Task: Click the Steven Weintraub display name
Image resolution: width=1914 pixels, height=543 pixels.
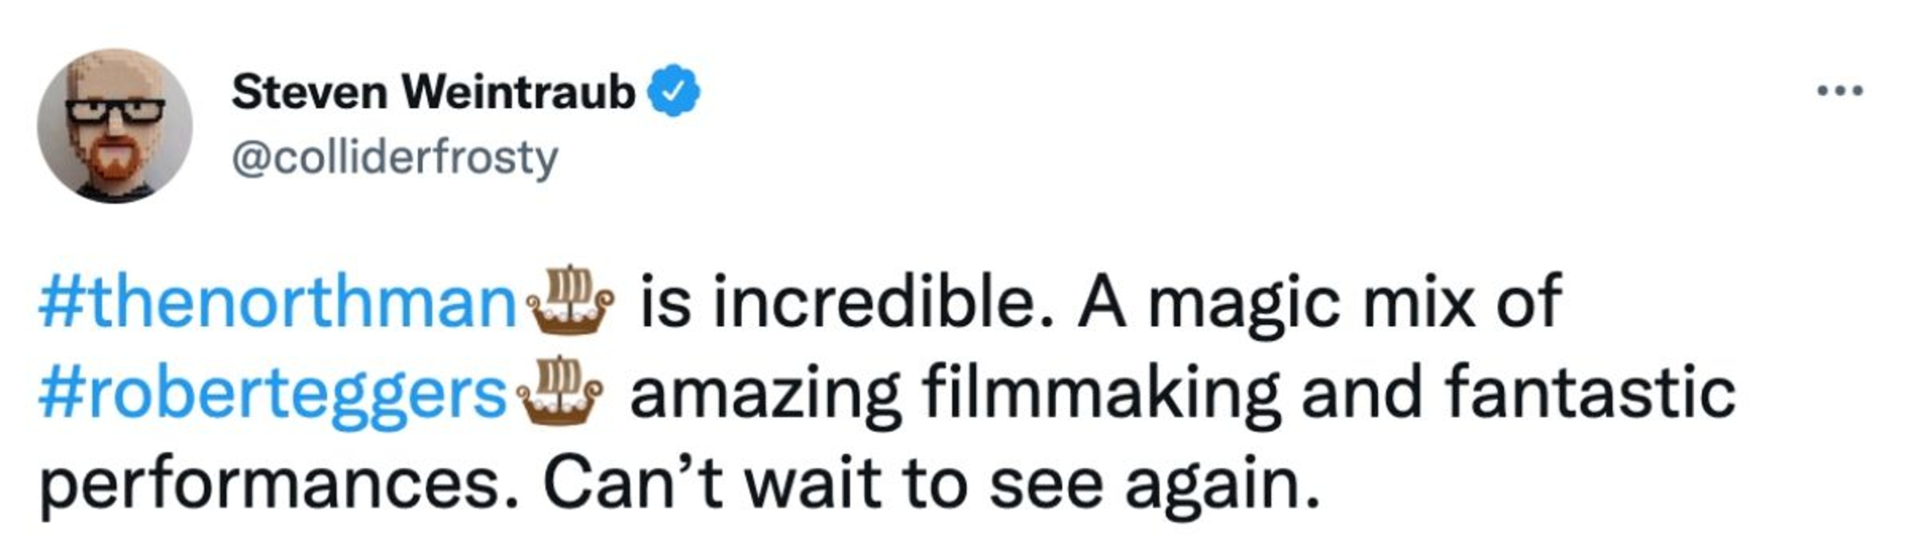Action: click(x=433, y=92)
